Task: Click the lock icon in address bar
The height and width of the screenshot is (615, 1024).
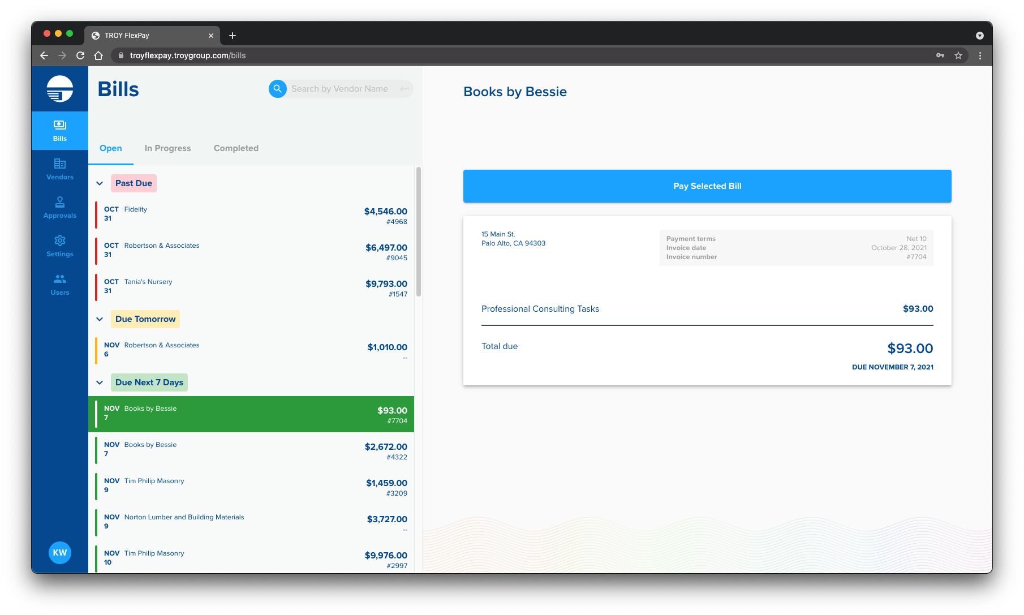Action: click(121, 55)
